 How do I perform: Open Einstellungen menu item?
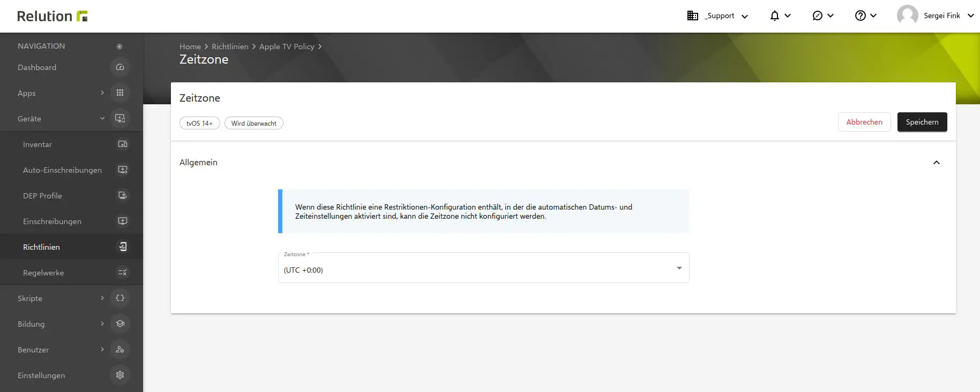coord(41,375)
